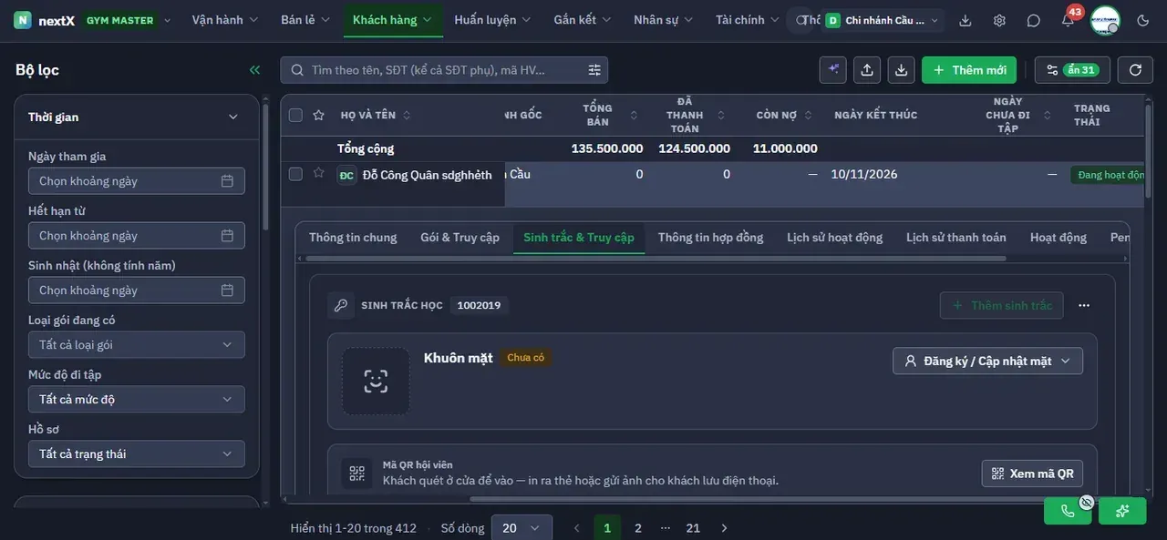The height and width of the screenshot is (540, 1167).
Task: Click the horizontal scrollbar under the detail tabs
Action: coord(654,259)
